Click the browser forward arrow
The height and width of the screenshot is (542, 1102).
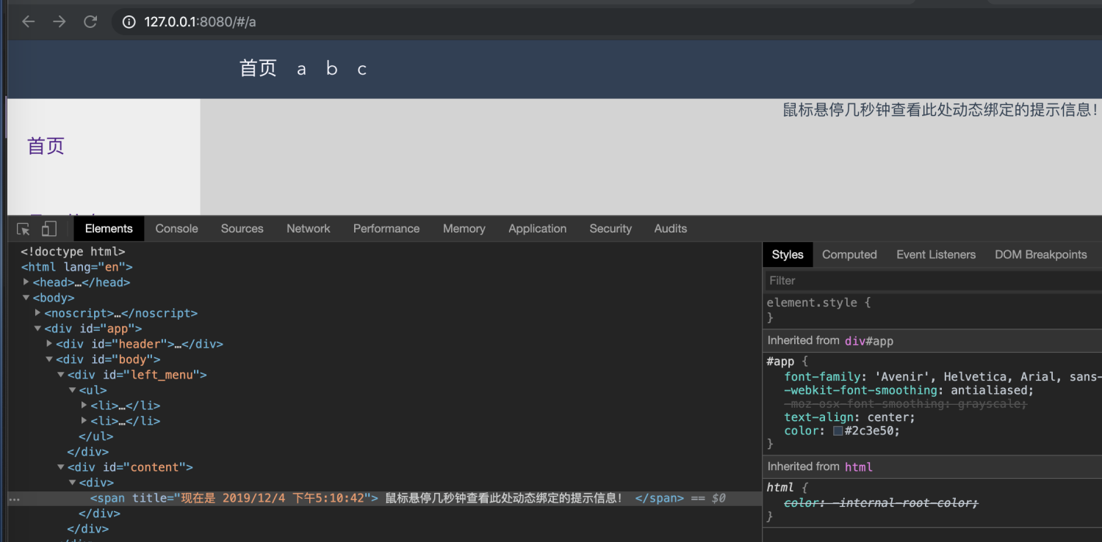(59, 22)
